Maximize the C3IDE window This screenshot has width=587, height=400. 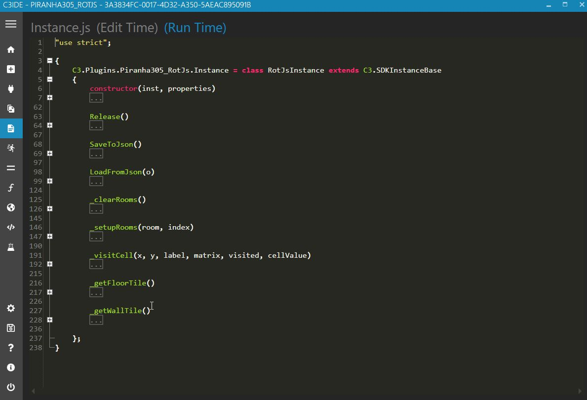click(565, 4)
